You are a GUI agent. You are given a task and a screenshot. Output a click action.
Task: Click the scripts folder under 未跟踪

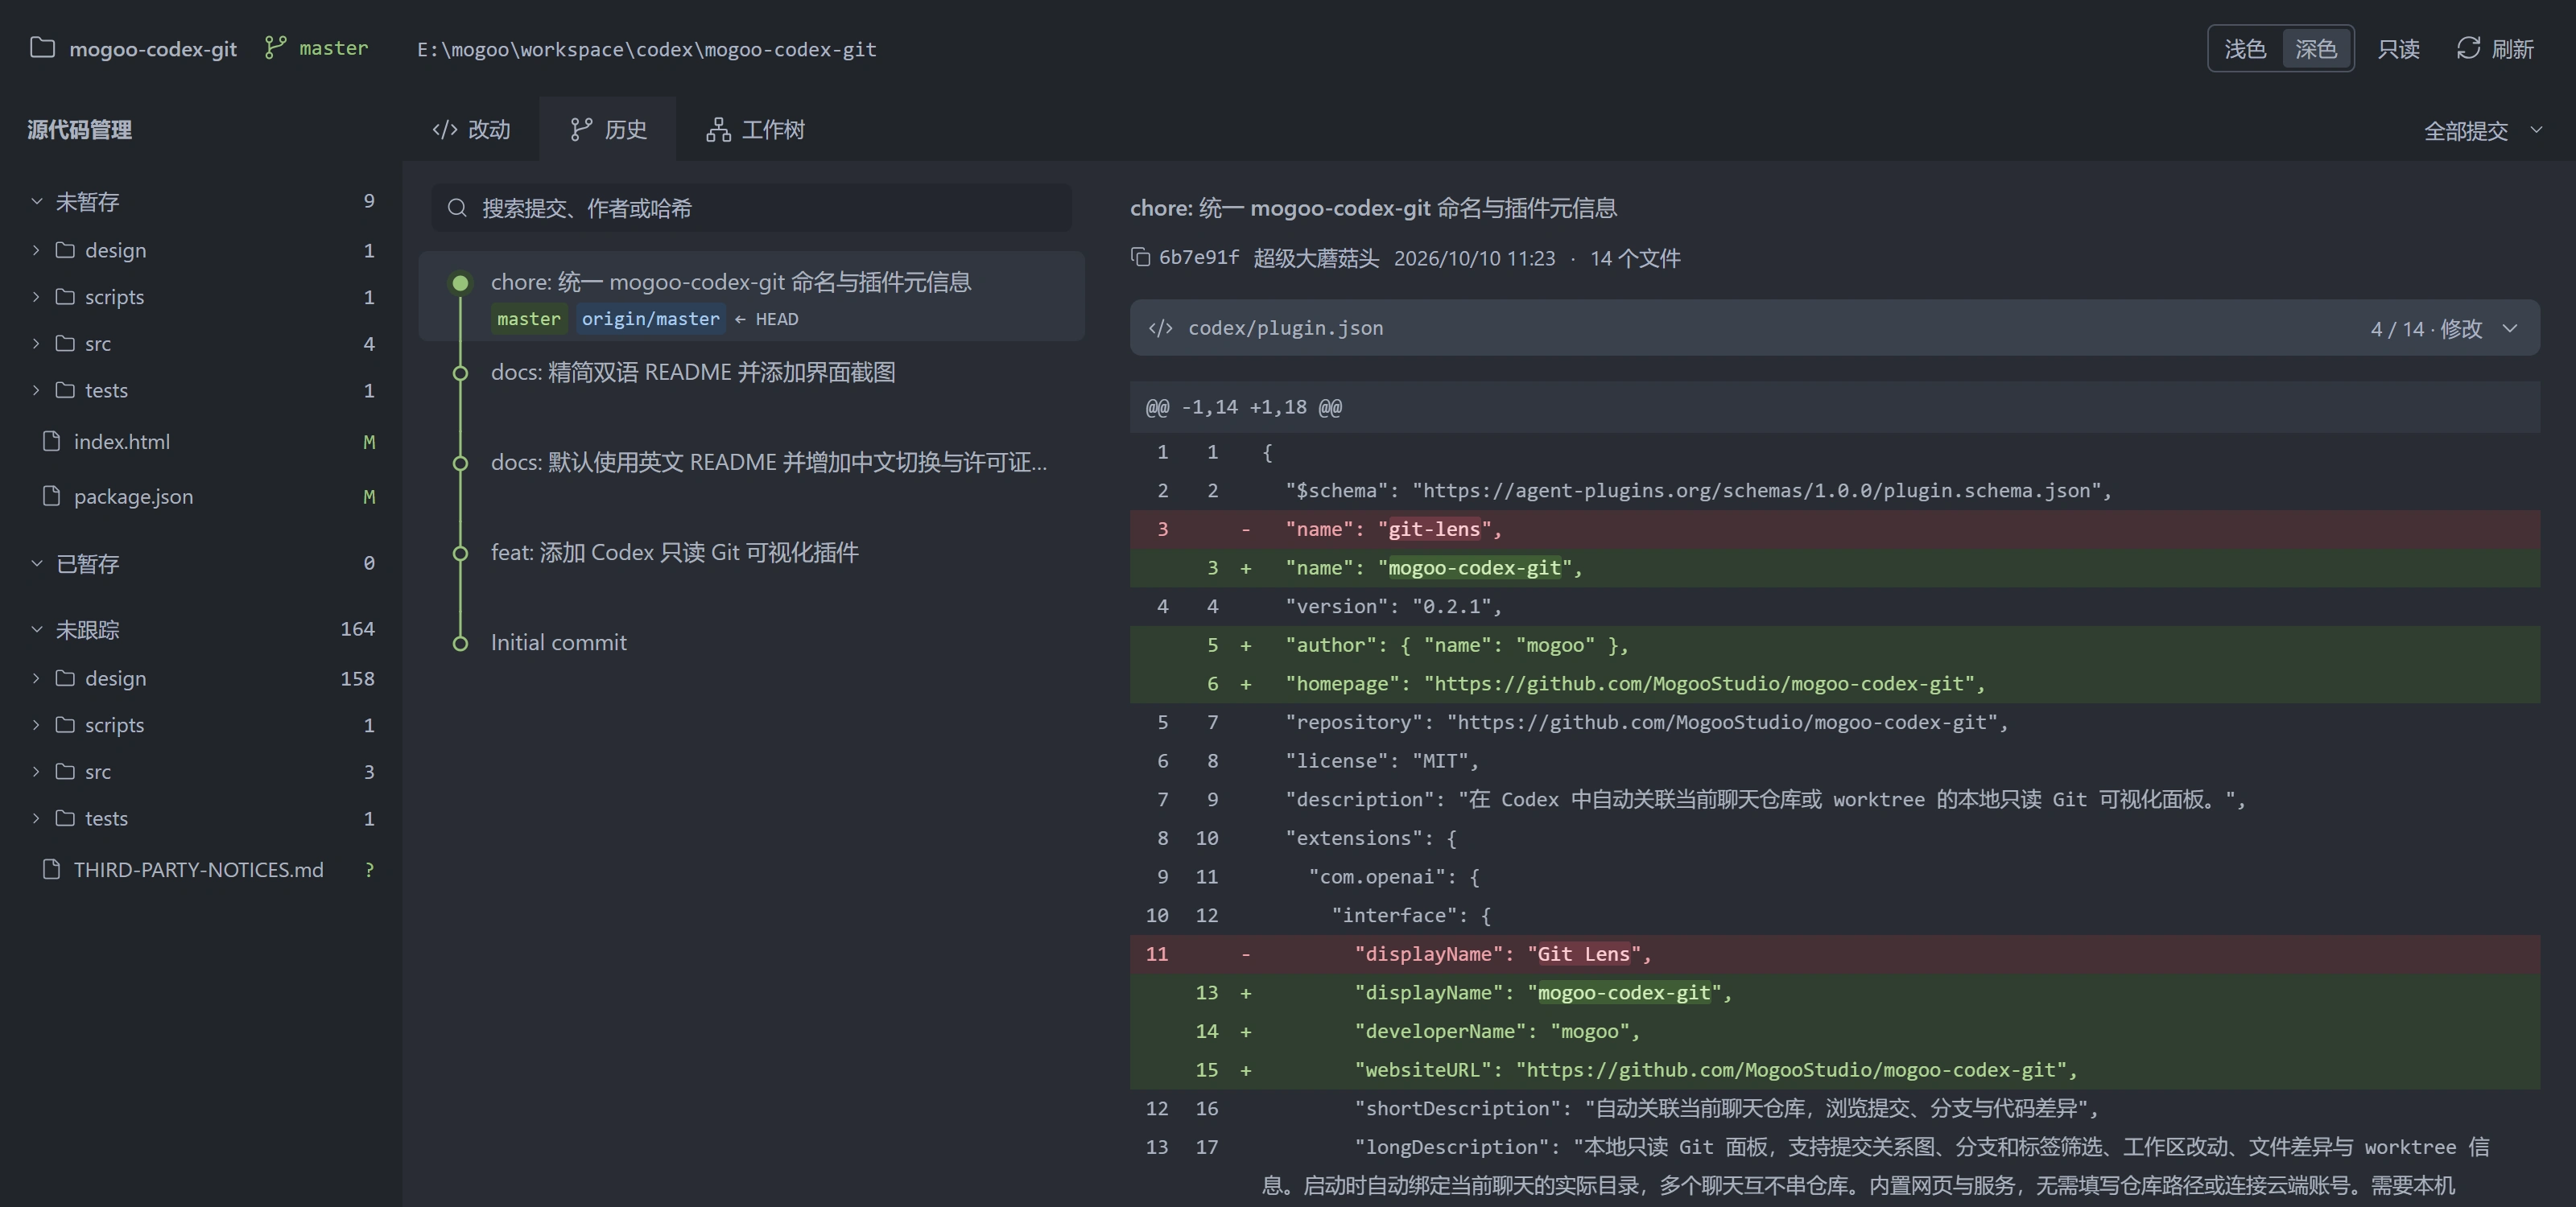coord(202,724)
